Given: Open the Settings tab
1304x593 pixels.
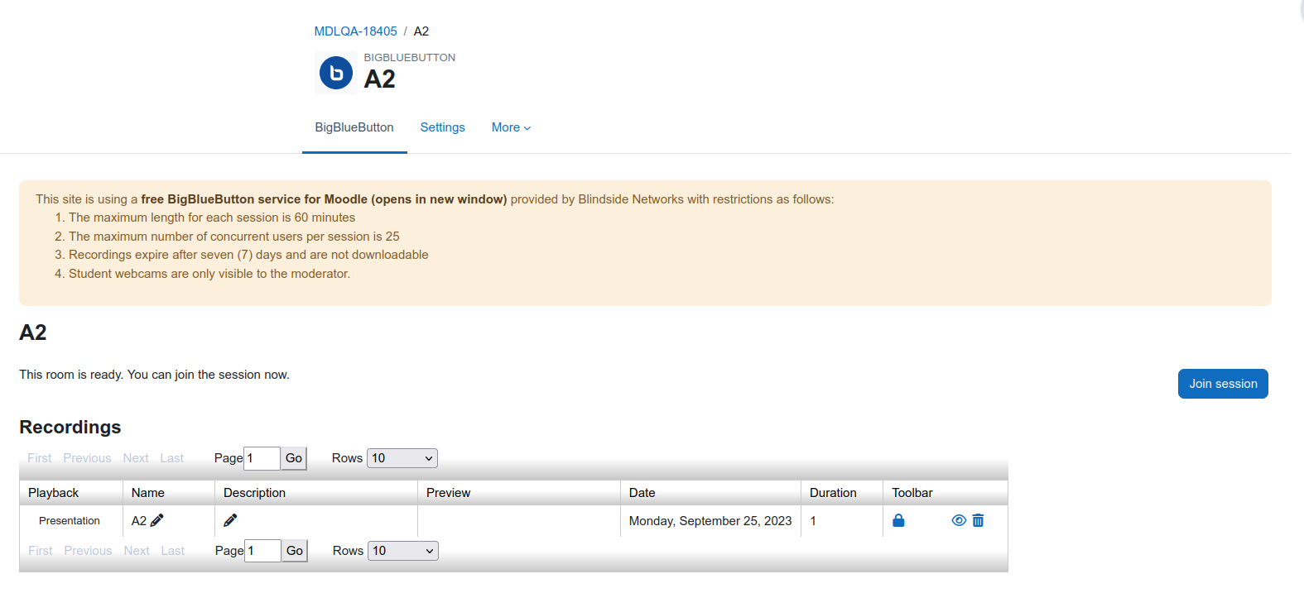Looking at the screenshot, I should pyautogui.click(x=442, y=127).
